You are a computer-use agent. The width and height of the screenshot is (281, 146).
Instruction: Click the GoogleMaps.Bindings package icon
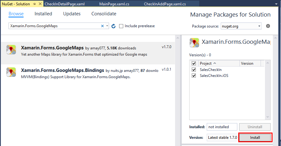pos(11,72)
